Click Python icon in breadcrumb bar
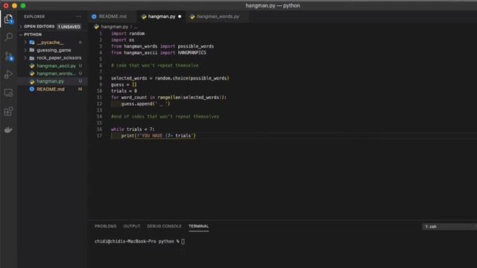Image resolution: width=477 pixels, height=268 pixels. pos(96,27)
